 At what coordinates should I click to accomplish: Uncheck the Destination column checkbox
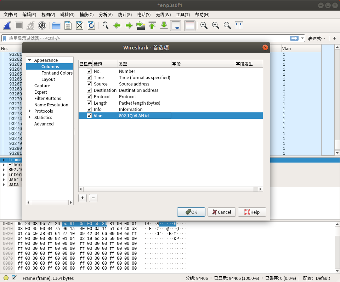tap(89, 90)
